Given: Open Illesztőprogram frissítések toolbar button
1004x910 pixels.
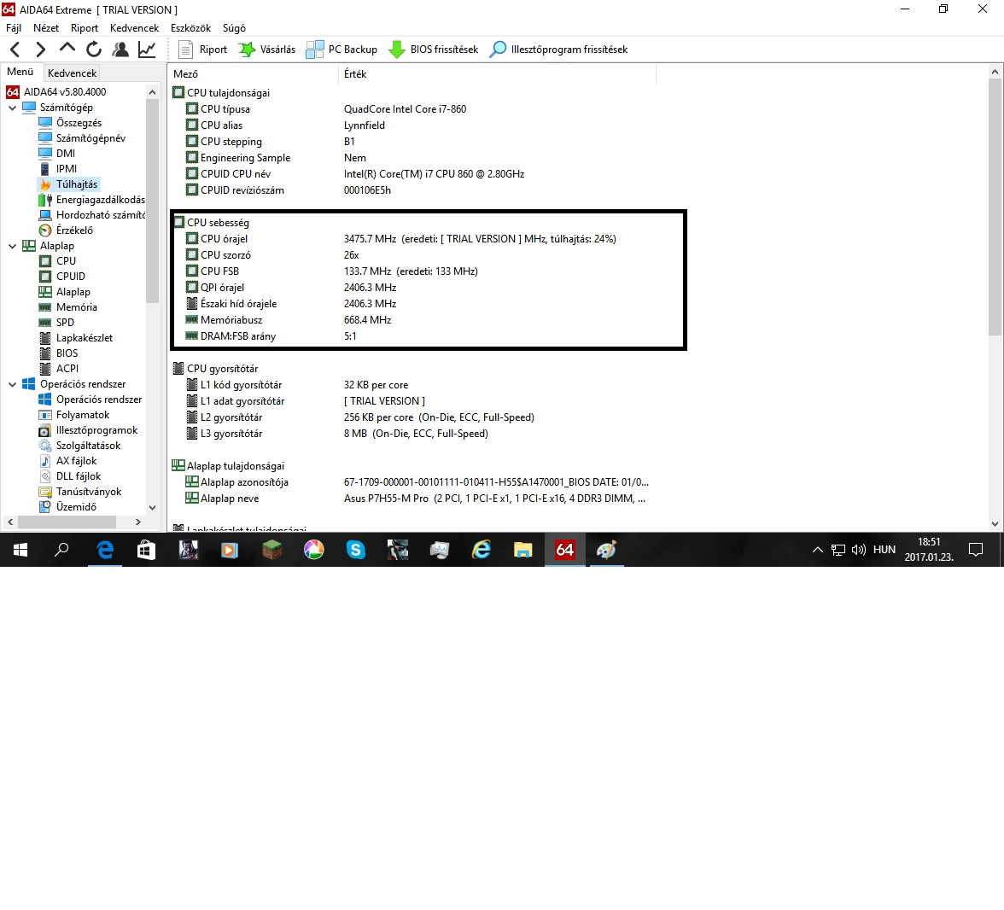Looking at the screenshot, I should click(x=558, y=50).
